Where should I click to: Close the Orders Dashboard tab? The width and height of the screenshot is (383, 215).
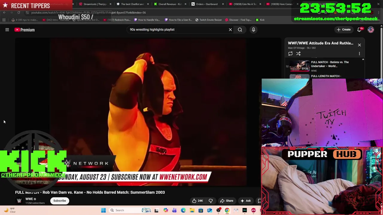223,4
